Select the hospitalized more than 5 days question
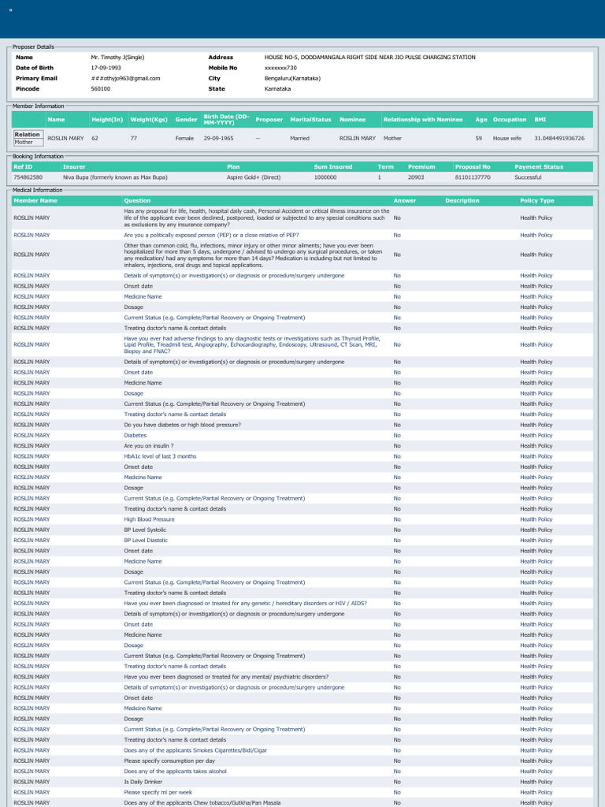Screen dimensions: 605x807 pos(253,255)
